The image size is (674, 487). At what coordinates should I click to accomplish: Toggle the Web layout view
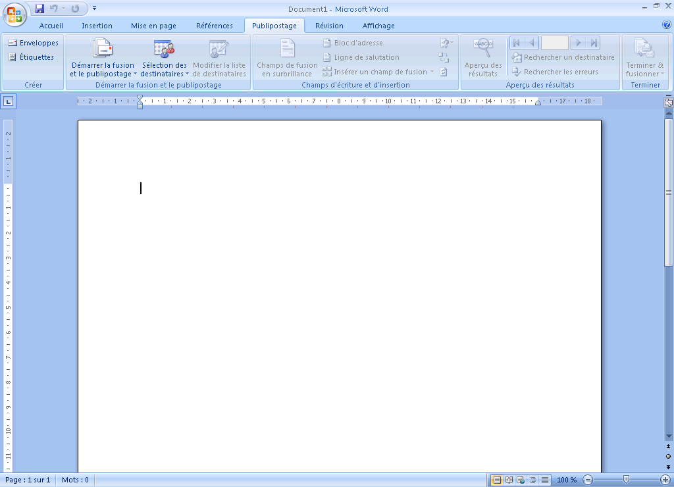[x=520, y=480]
